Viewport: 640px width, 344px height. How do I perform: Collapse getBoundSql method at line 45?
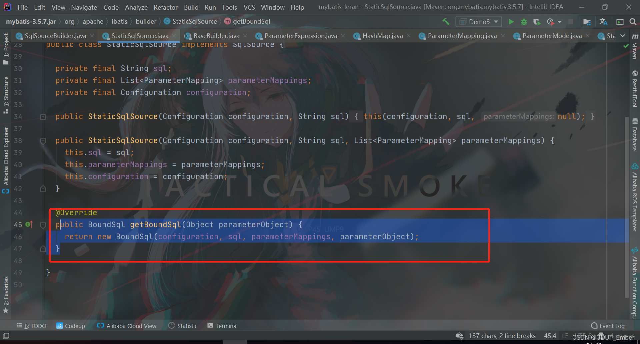point(43,225)
